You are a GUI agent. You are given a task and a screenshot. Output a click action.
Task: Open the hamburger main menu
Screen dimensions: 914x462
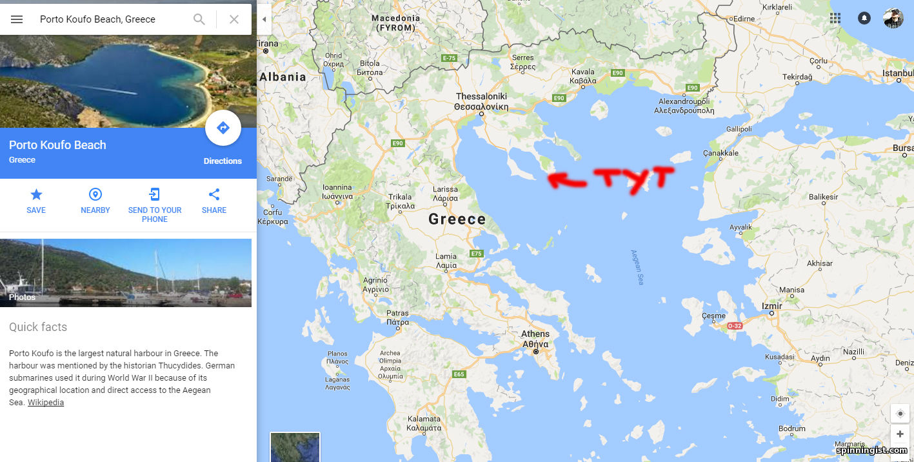[x=17, y=19]
